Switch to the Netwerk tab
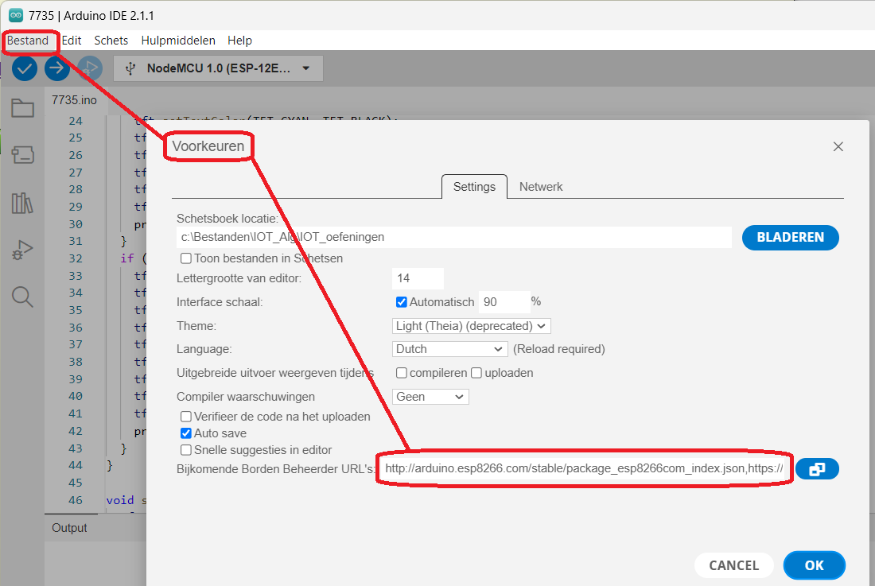 541,187
